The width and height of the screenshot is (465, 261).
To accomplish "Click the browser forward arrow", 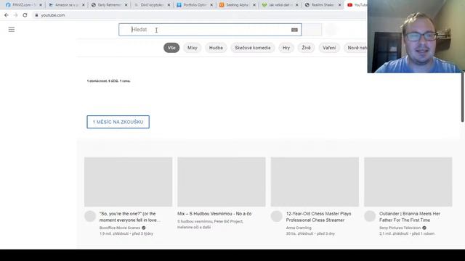I will (x=15, y=15).
